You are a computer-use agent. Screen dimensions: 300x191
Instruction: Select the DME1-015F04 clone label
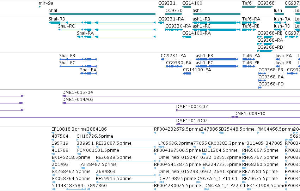click(78, 92)
